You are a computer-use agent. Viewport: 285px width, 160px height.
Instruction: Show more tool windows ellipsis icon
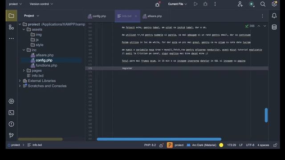pos(11,39)
